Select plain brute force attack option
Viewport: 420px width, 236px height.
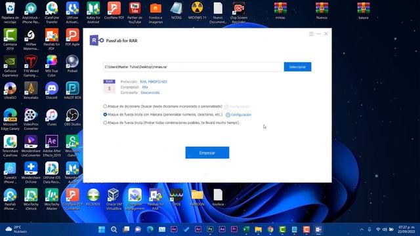[105, 123]
